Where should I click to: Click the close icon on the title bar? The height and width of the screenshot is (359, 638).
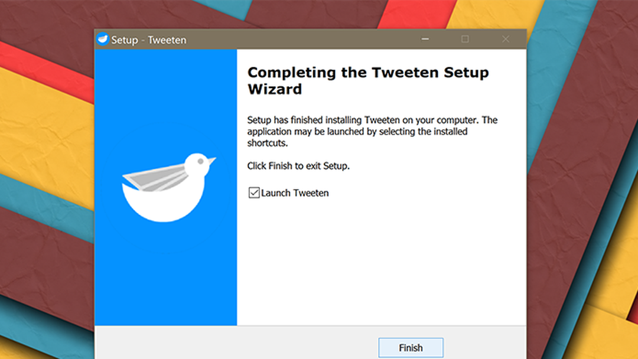(505, 39)
